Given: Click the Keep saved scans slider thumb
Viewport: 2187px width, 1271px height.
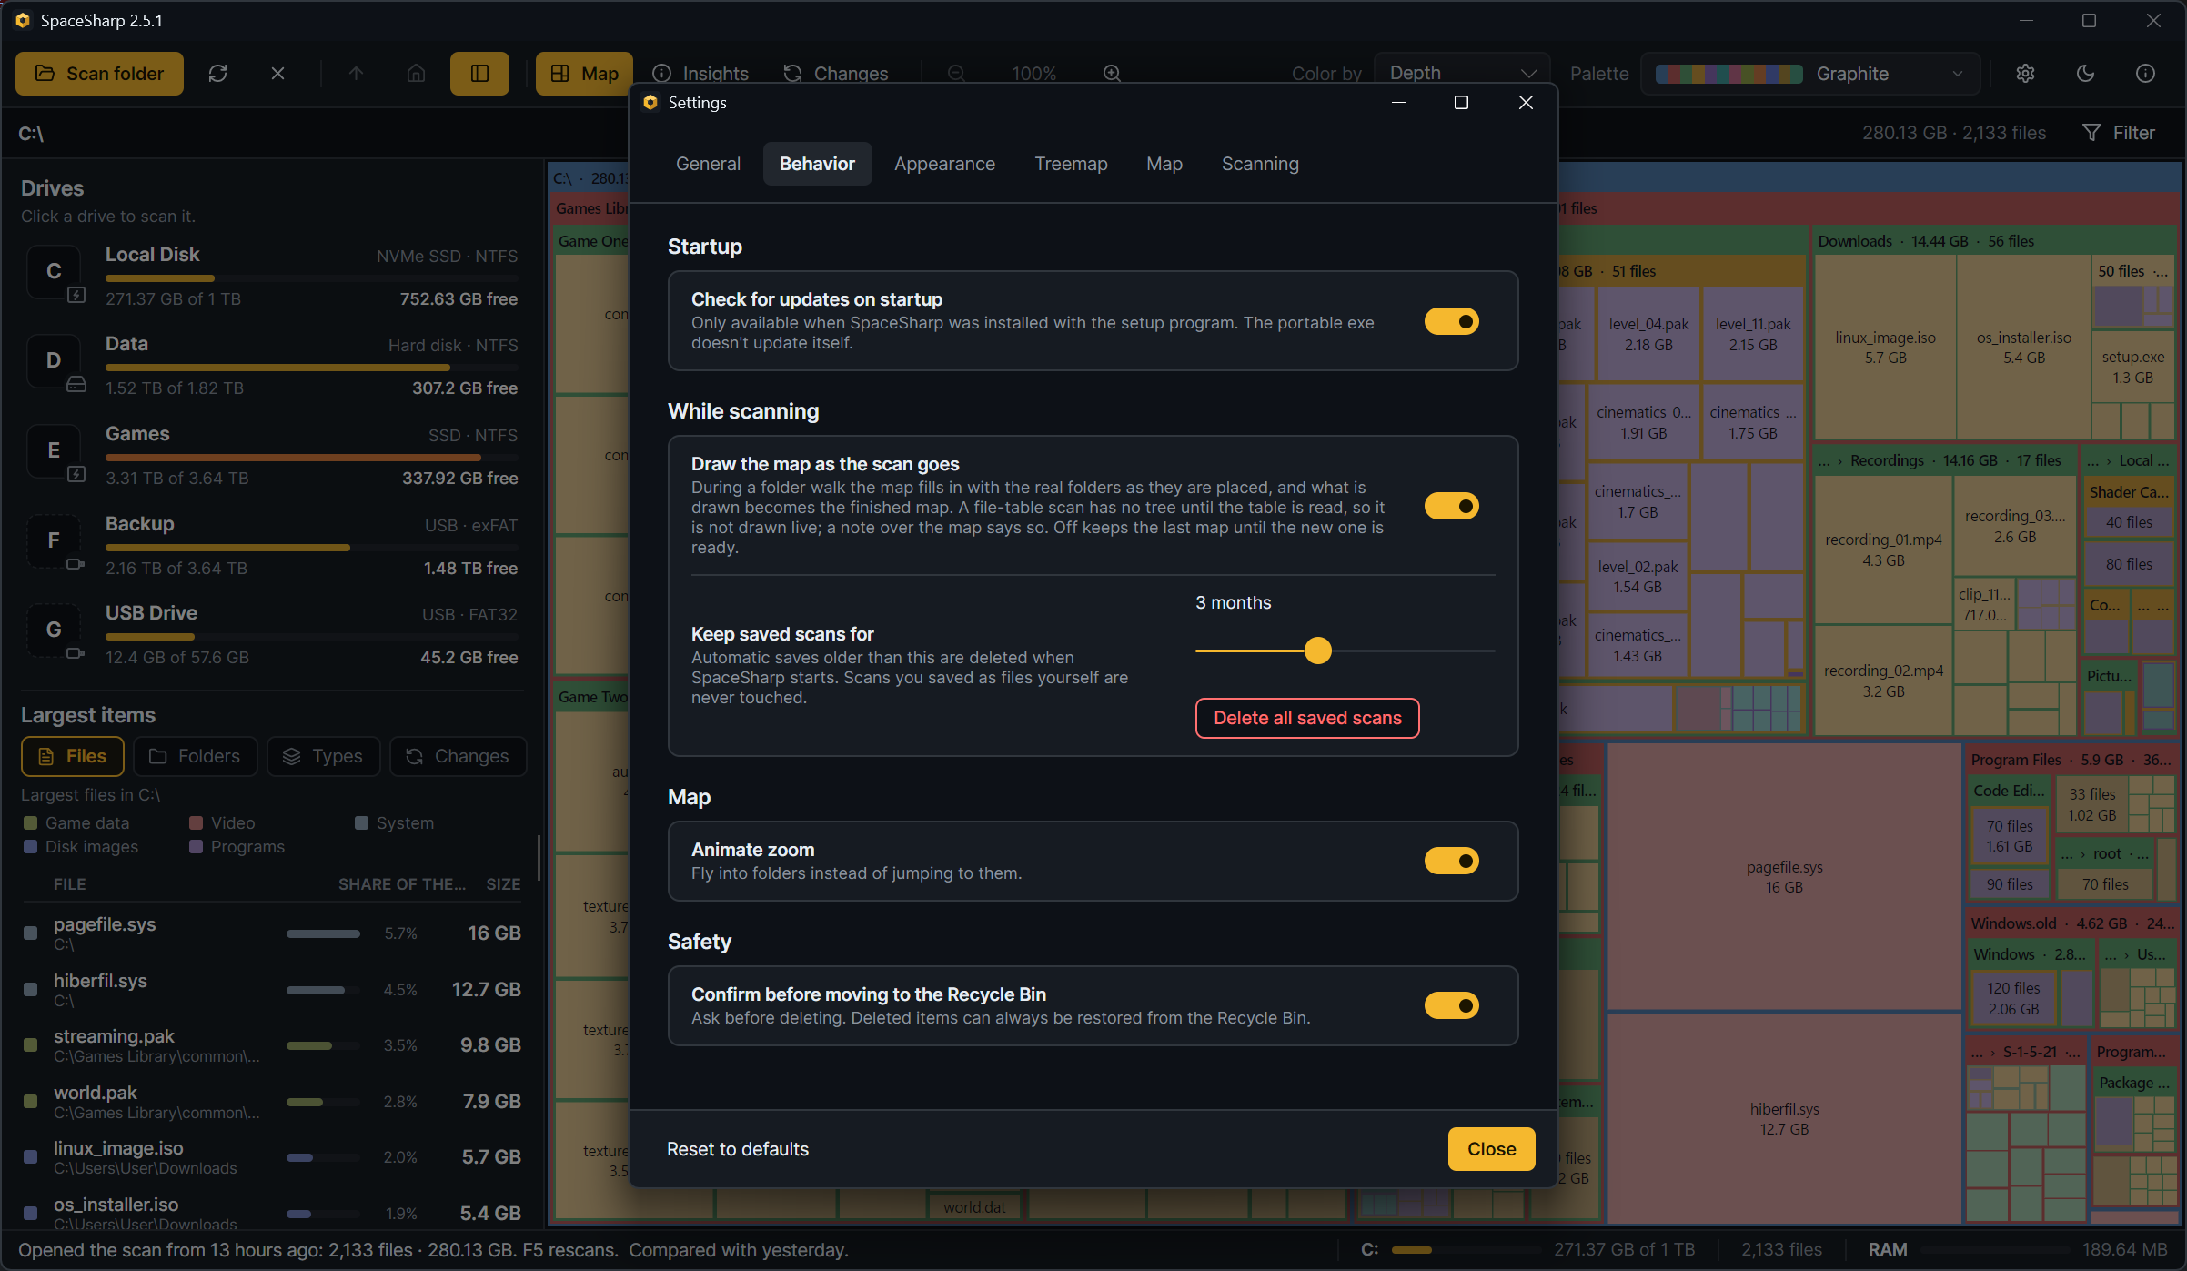Looking at the screenshot, I should (1317, 651).
